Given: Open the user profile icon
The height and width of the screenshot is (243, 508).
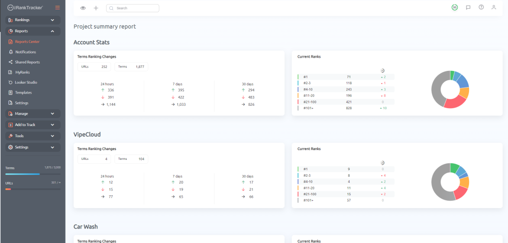Looking at the screenshot, I should 494,7.
